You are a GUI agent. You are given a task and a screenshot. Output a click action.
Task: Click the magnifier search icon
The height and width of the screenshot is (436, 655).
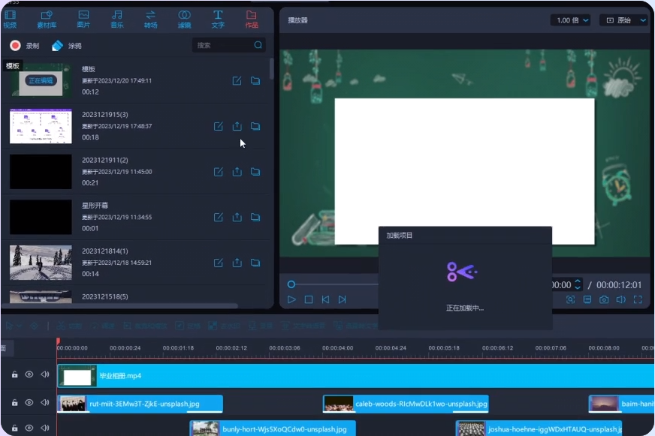click(x=258, y=45)
